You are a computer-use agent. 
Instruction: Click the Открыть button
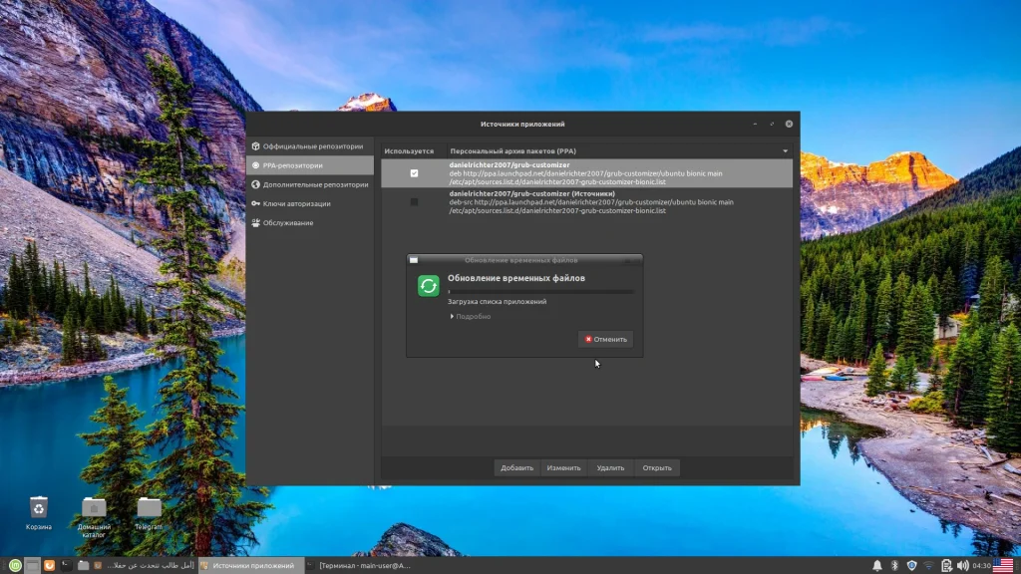tap(657, 468)
